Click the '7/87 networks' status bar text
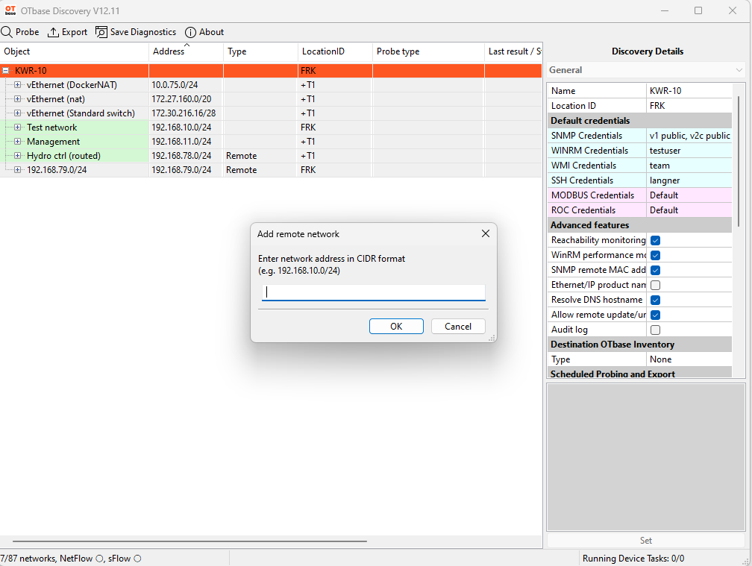752x566 pixels. 27,559
